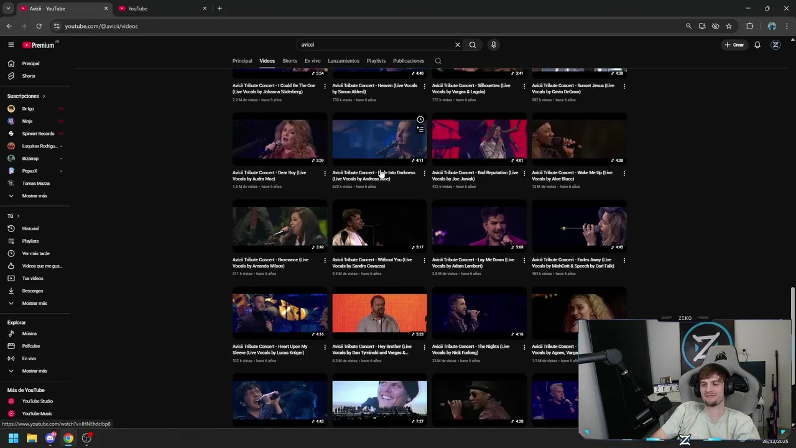Open Videos que me gustan

click(x=35, y=266)
